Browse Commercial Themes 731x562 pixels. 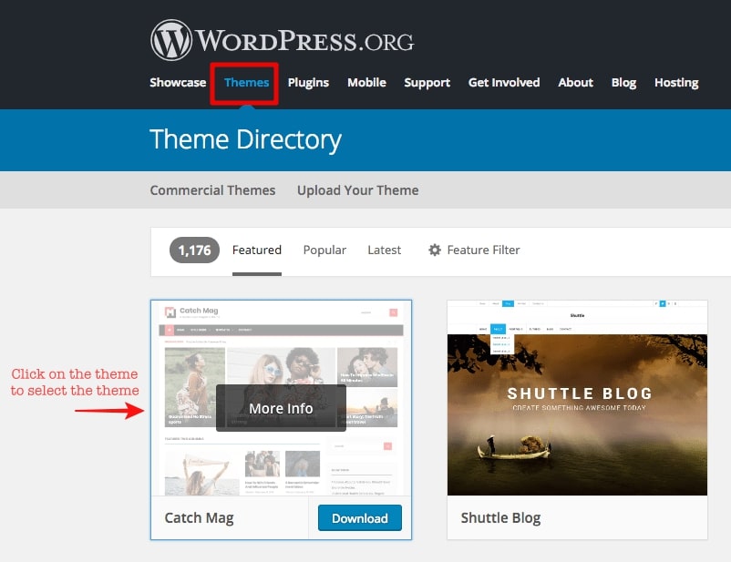click(212, 190)
